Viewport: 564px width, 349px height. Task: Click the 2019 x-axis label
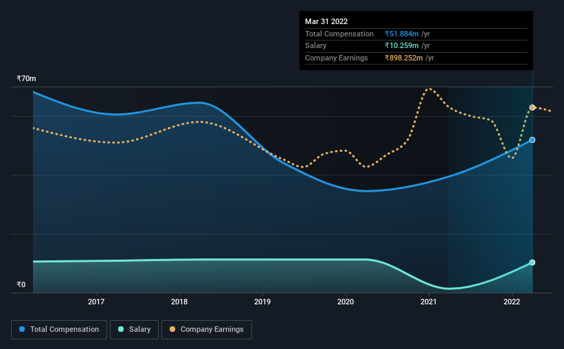click(x=262, y=302)
